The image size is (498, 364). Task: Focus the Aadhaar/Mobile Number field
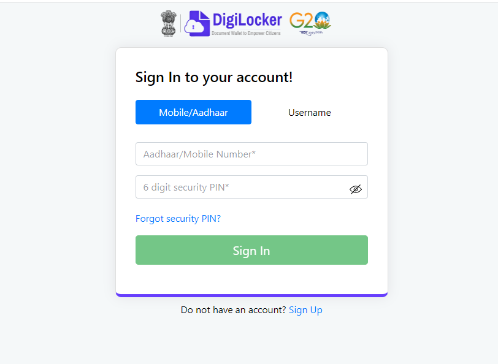coord(251,154)
